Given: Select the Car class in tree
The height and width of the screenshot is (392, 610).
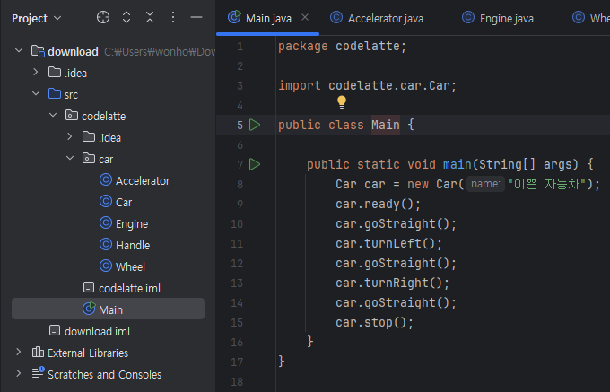Looking at the screenshot, I should (124, 202).
